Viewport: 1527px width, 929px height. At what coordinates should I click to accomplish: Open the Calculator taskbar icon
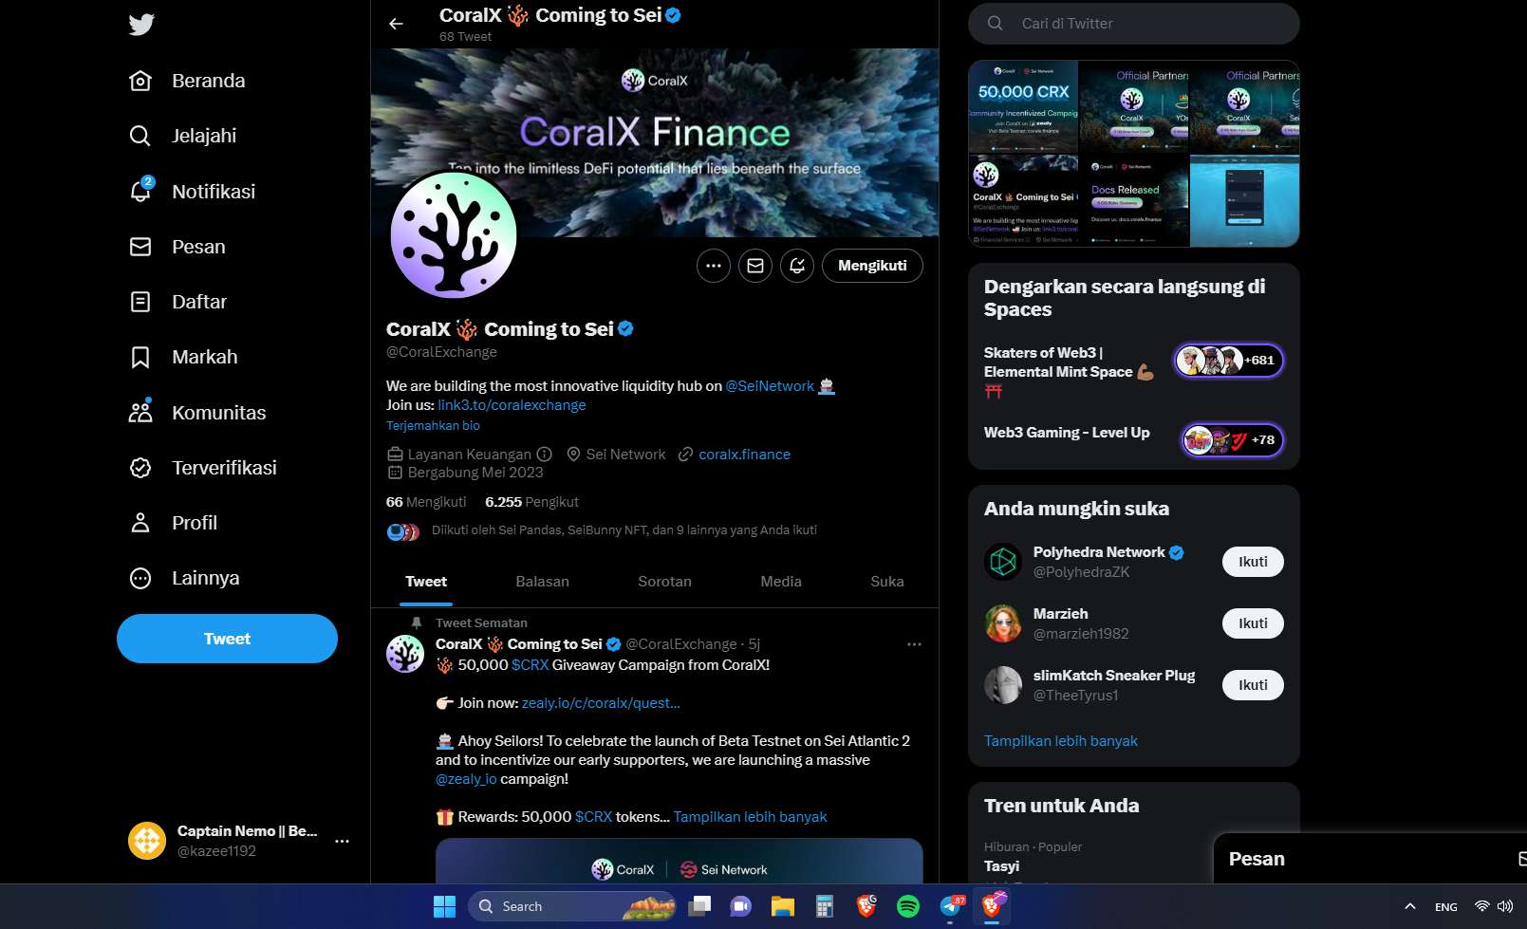click(x=824, y=906)
